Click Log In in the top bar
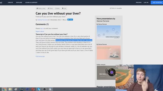This screenshot has width=163, height=91. click(146, 3)
